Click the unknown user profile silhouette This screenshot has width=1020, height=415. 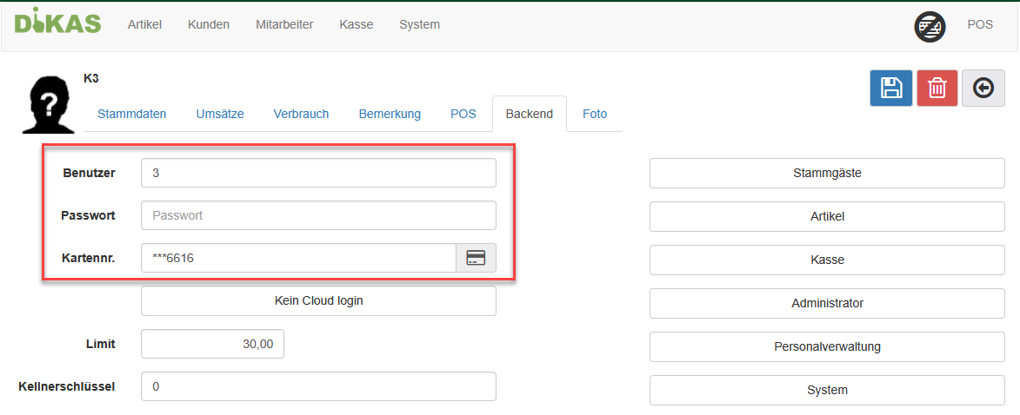[49, 105]
